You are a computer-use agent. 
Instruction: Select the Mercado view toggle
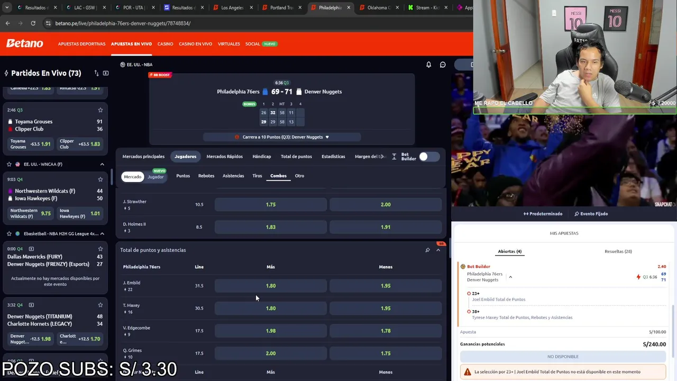click(133, 176)
